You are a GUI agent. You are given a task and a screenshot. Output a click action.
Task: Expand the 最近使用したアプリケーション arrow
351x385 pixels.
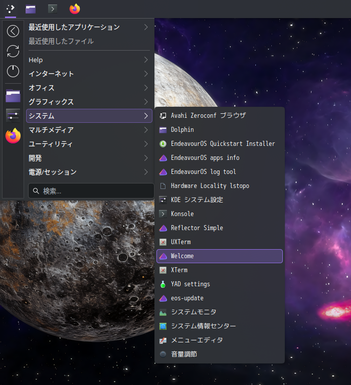pos(146,27)
